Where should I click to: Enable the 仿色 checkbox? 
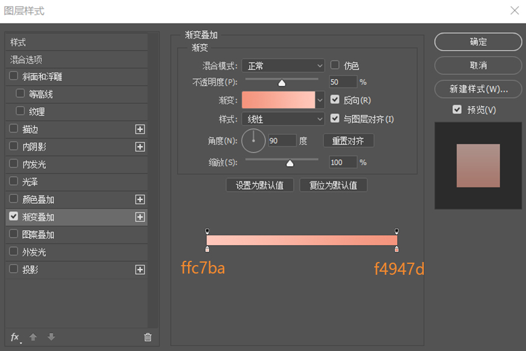click(x=335, y=65)
